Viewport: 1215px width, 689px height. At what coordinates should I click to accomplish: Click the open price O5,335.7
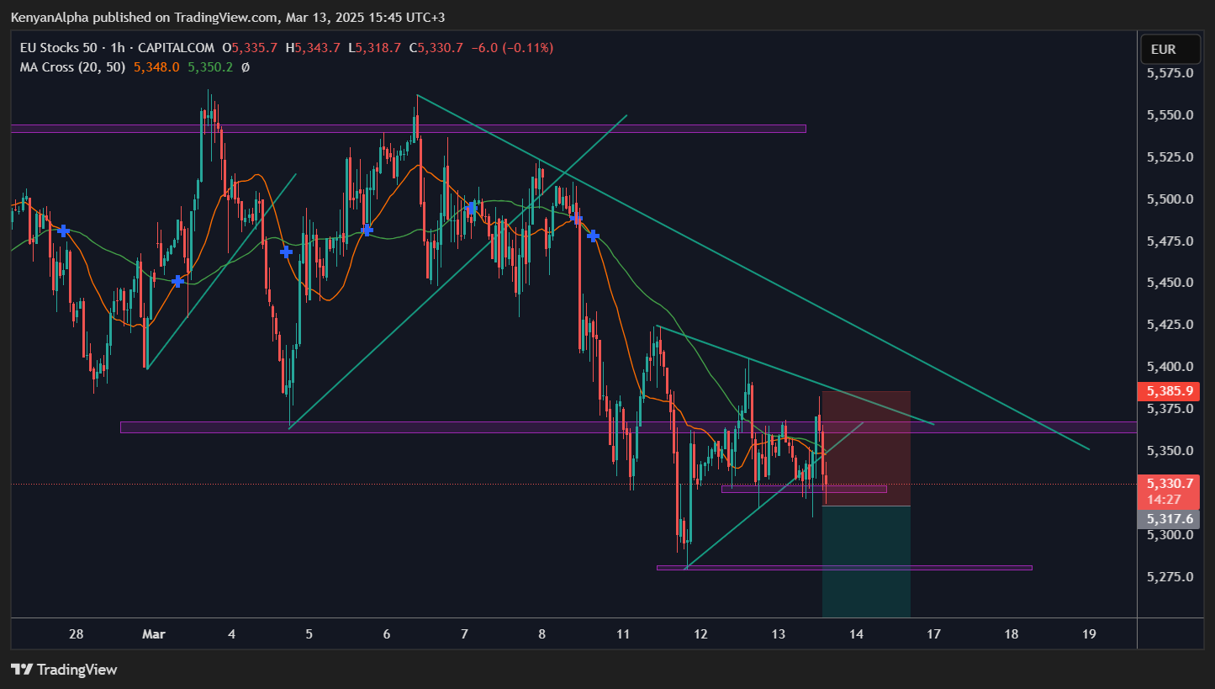(251, 48)
